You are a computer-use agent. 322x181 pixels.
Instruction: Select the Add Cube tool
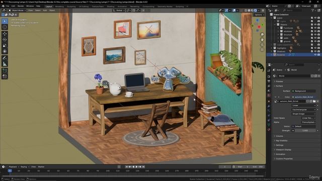5,70
